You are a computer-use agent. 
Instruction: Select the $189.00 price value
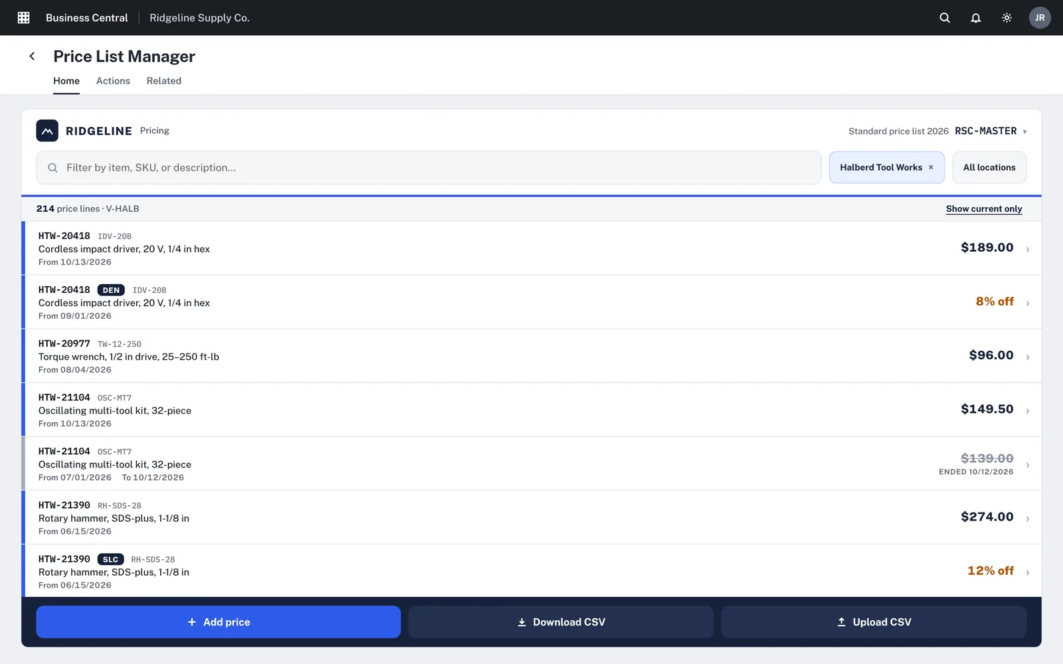[987, 248]
